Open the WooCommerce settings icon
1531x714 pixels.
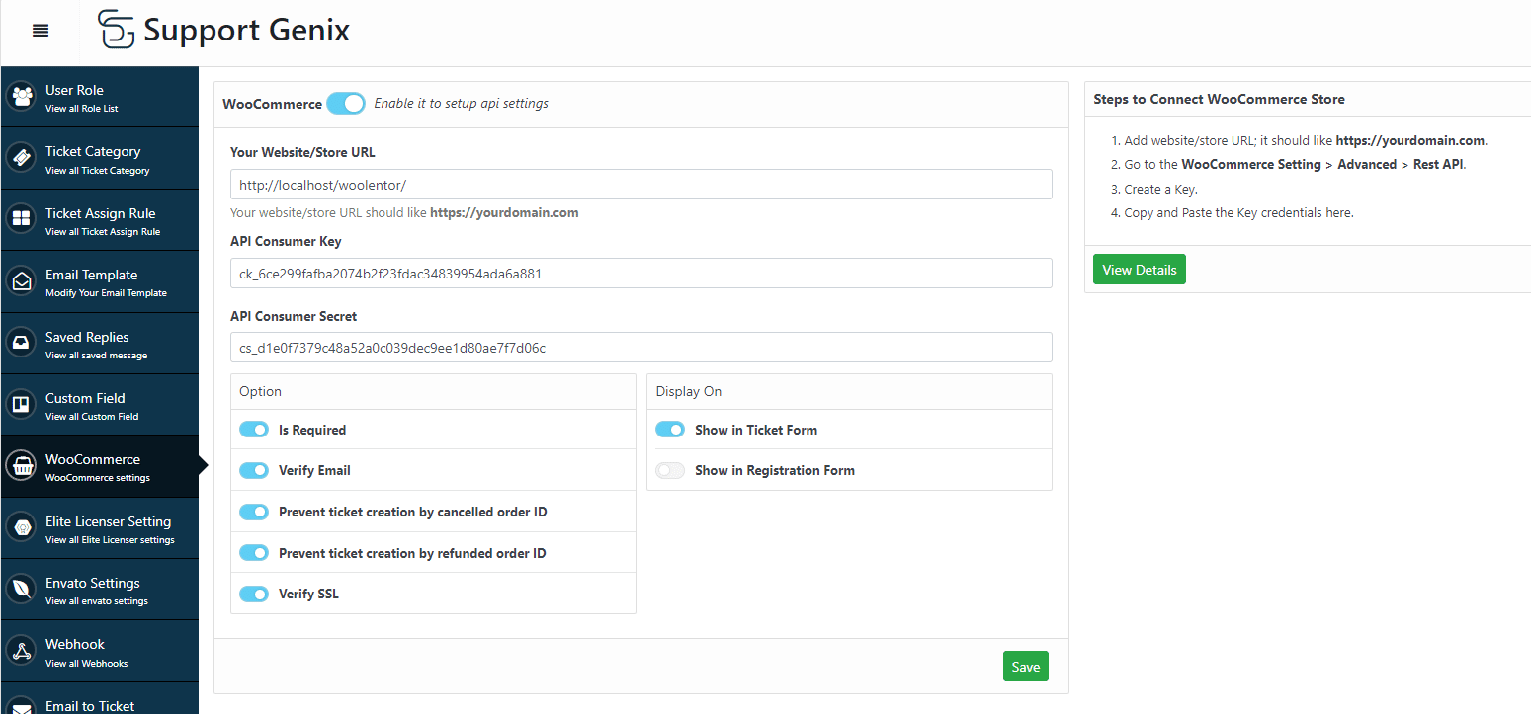click(x=22, y=465)
